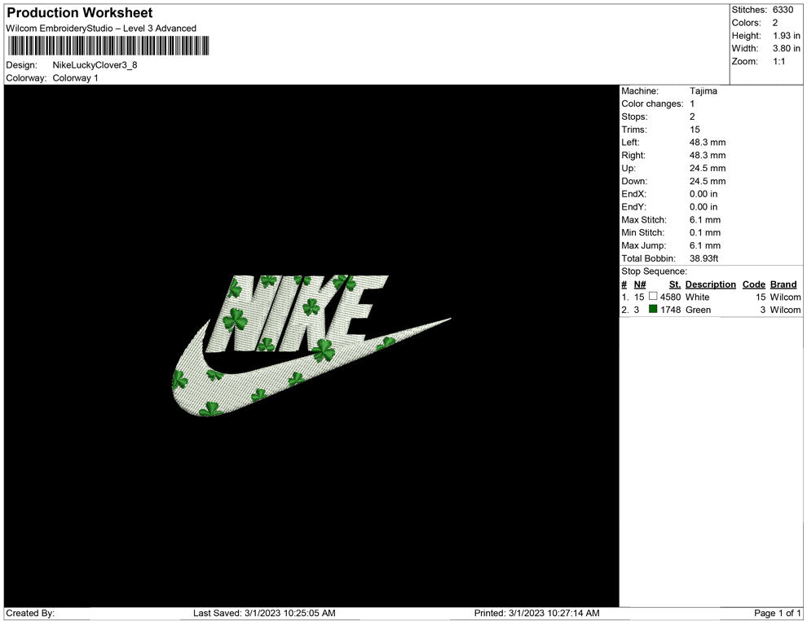Click the Zoom 1:1 value

(778, 62)
